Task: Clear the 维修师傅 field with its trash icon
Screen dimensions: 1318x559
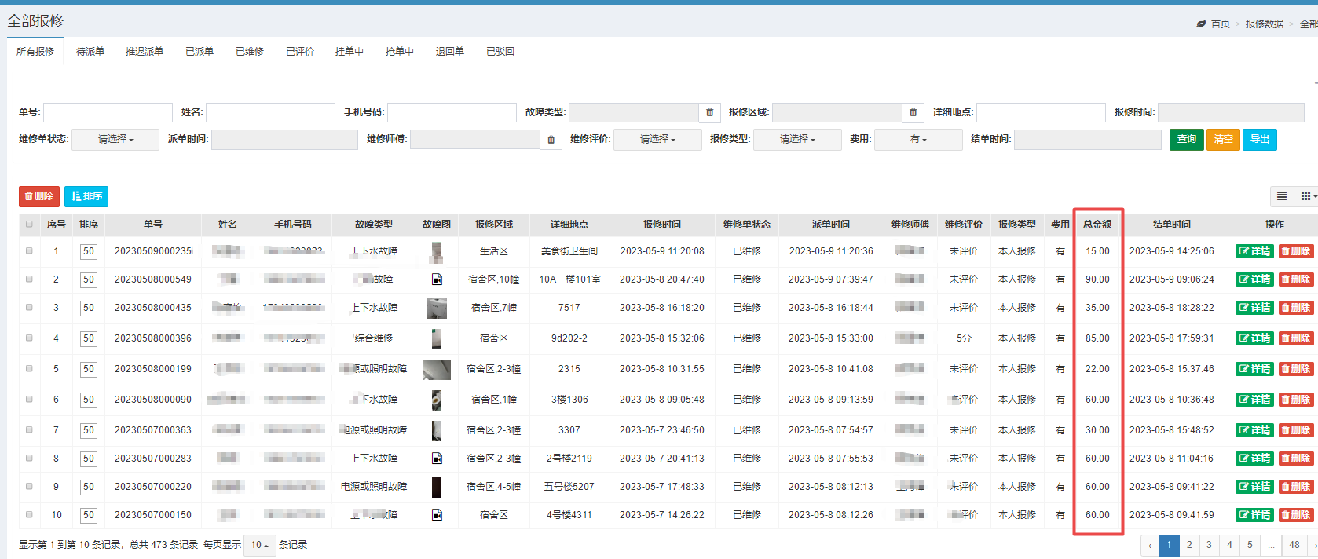Action: pos(551,140)
